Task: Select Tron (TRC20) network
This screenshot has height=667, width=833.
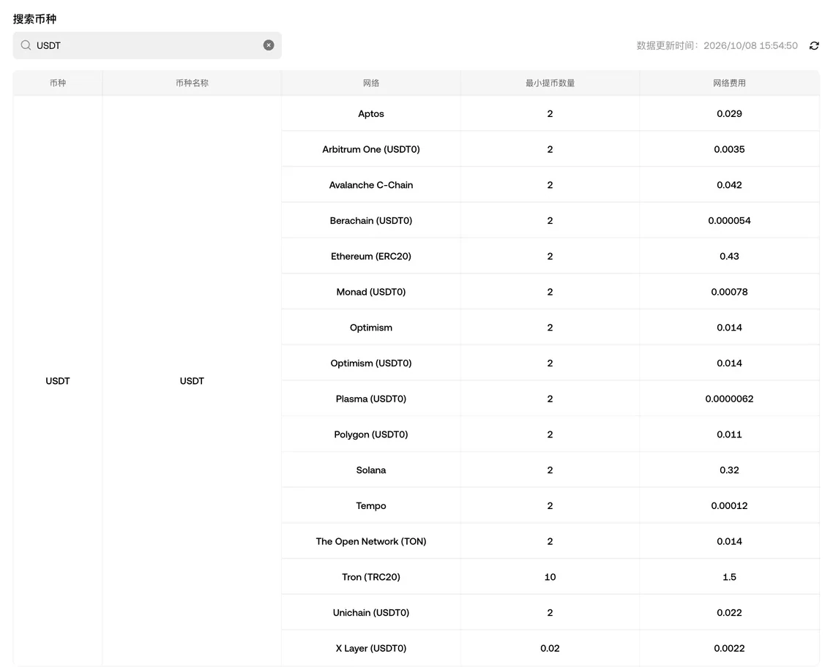Action: click(371, 577)
